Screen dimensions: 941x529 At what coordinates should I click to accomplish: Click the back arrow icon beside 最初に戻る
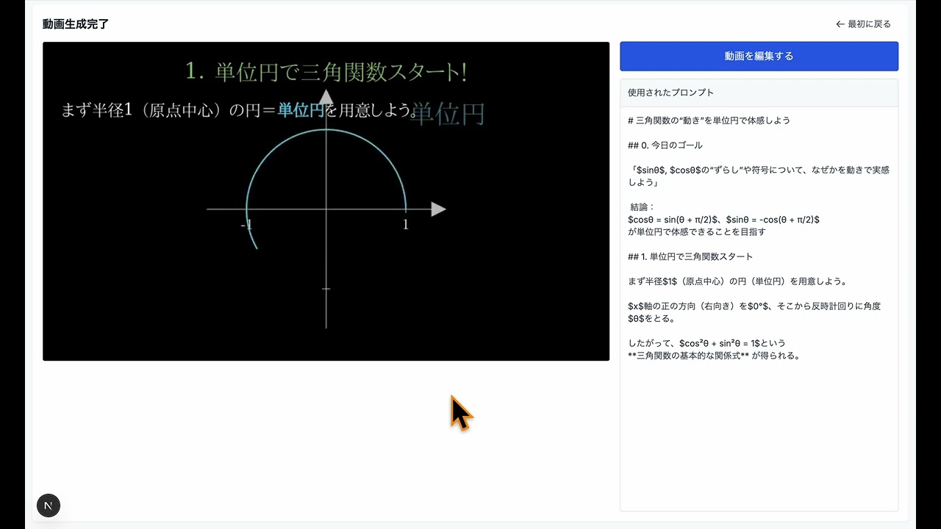coord(840,24)
